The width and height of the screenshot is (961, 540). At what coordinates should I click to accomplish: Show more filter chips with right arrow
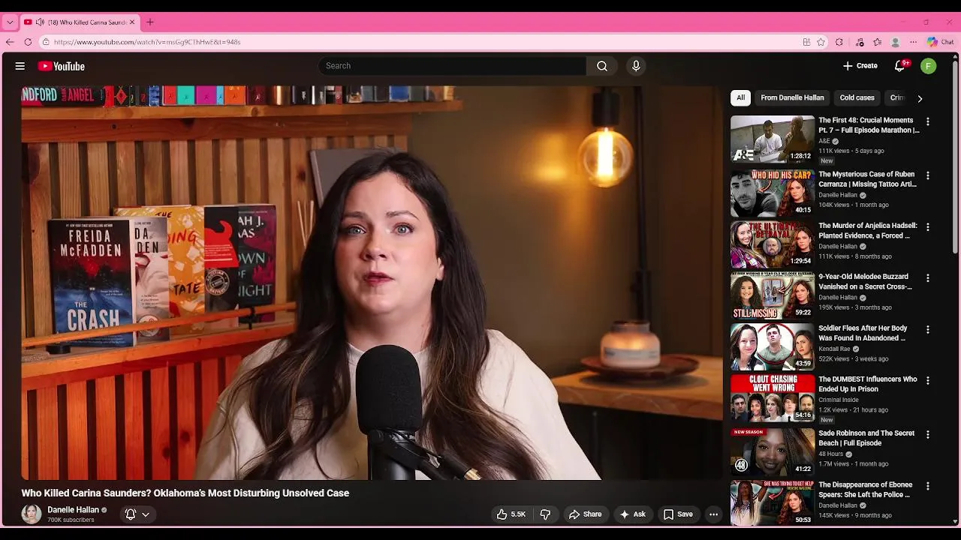[x=920, y=98]
